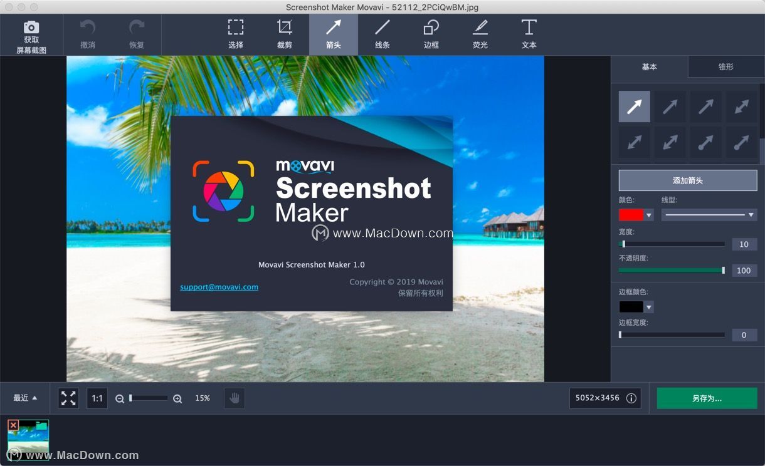This screenshot has height=466, width=765.
Task: Select the 选择 selection tool
Action: coord(236,34)
